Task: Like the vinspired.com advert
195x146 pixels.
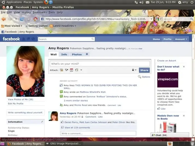Action: 161,109
